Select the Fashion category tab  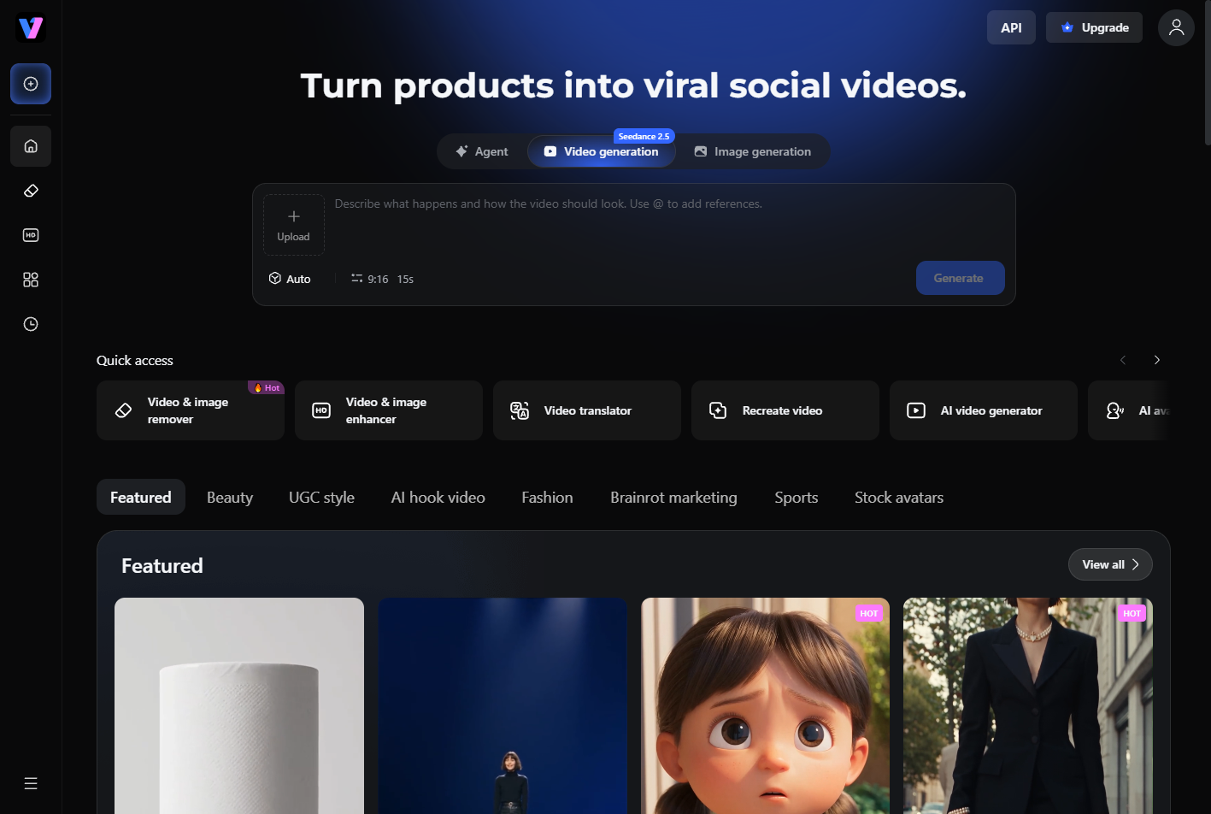click(547, 497)
